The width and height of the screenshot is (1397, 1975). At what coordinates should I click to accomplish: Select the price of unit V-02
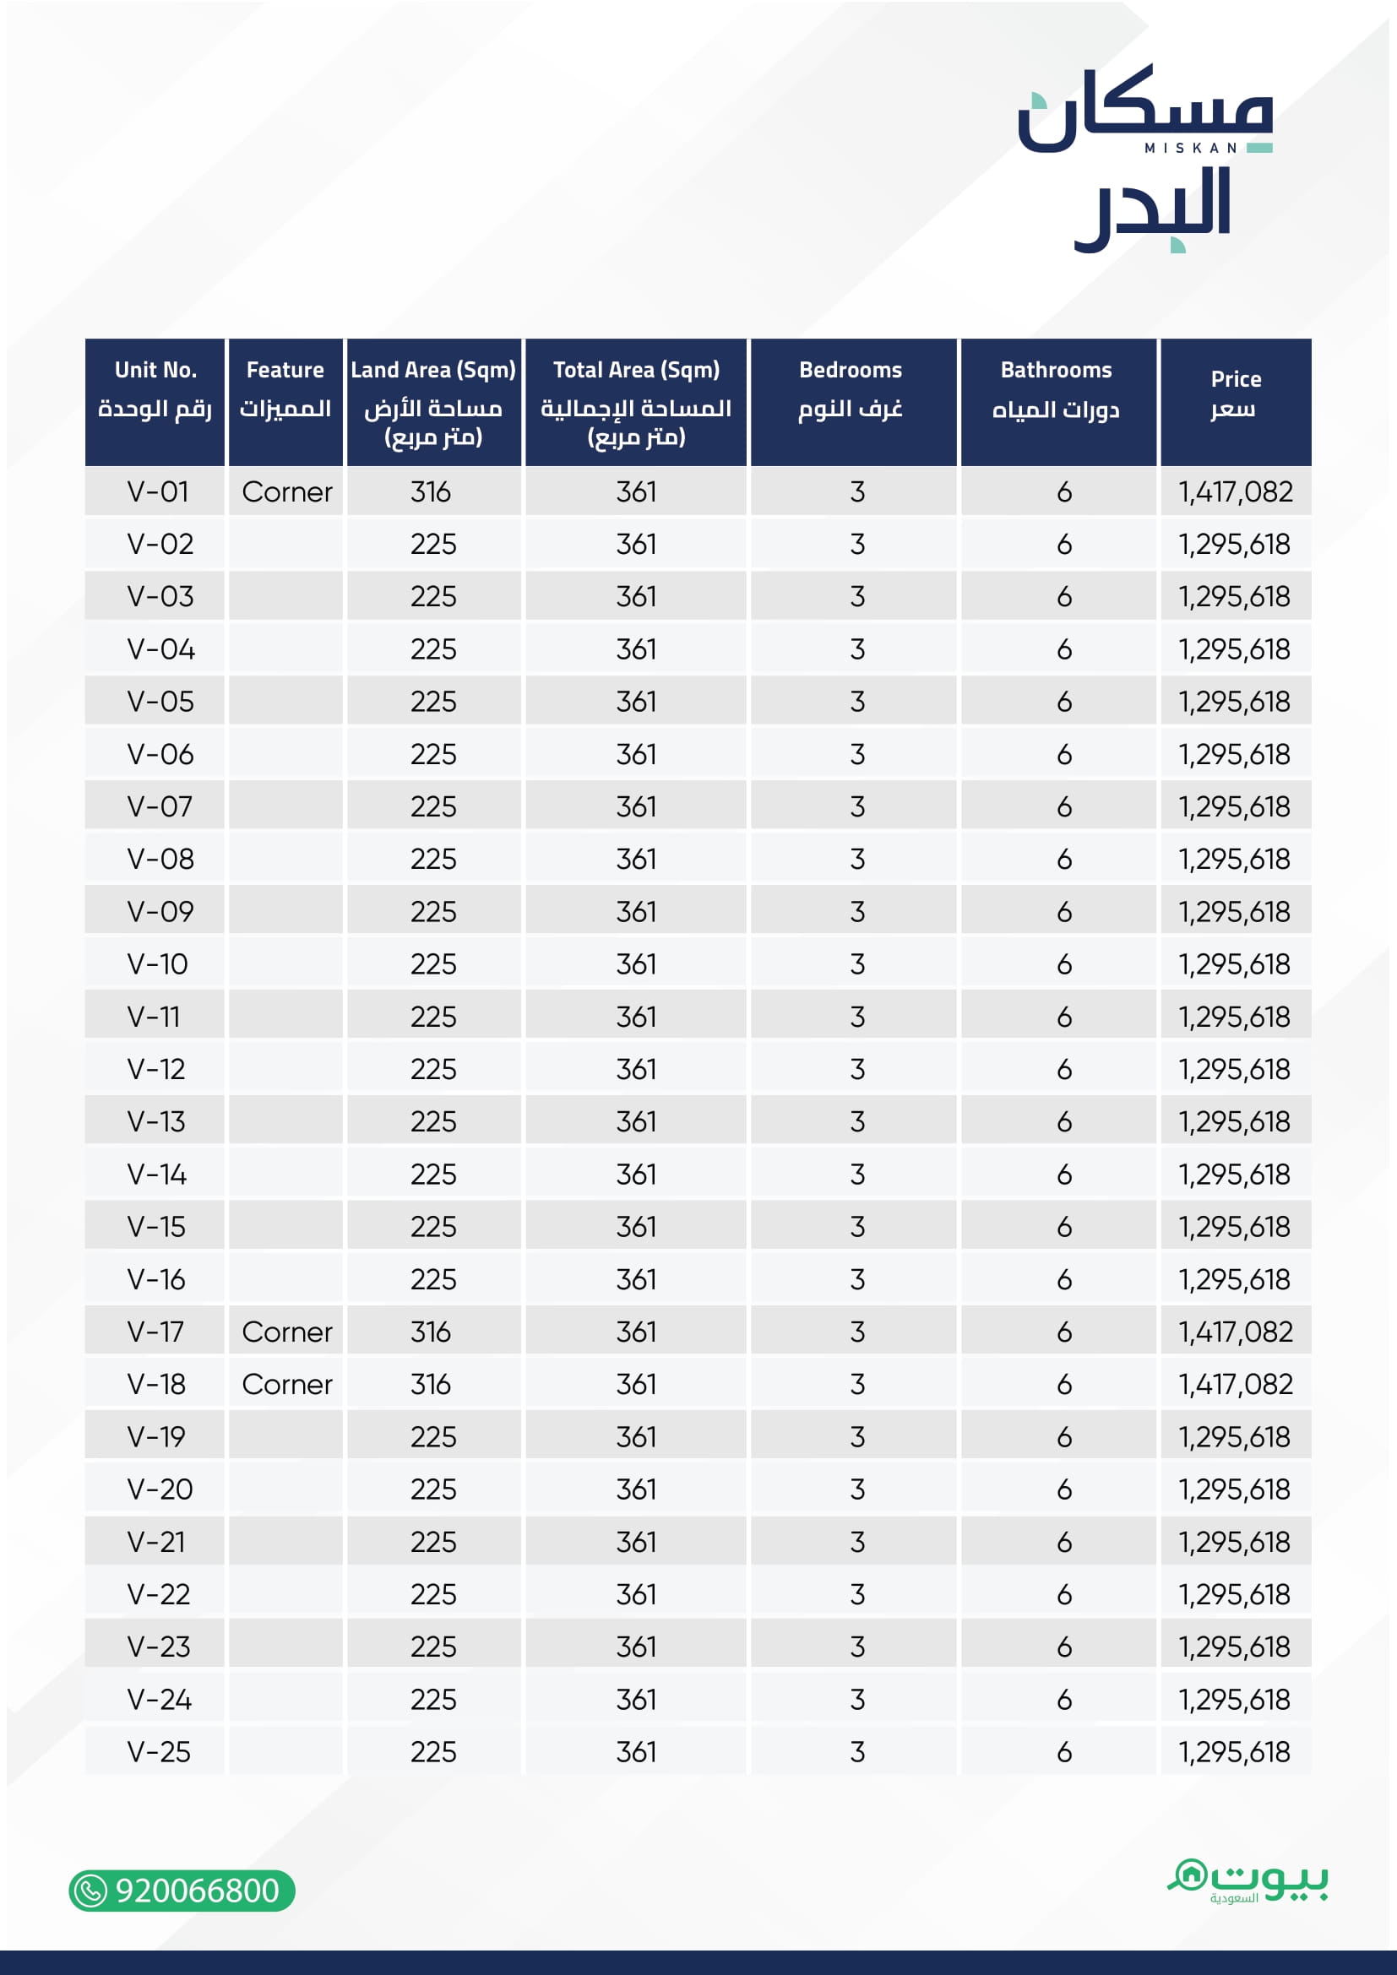coord(1235,545)
